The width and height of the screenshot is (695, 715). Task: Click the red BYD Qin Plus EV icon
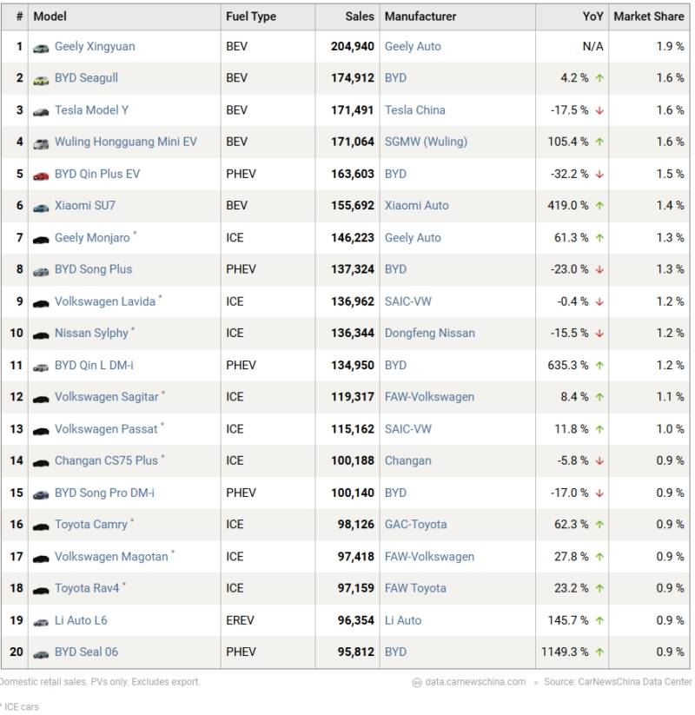(41, 175)
